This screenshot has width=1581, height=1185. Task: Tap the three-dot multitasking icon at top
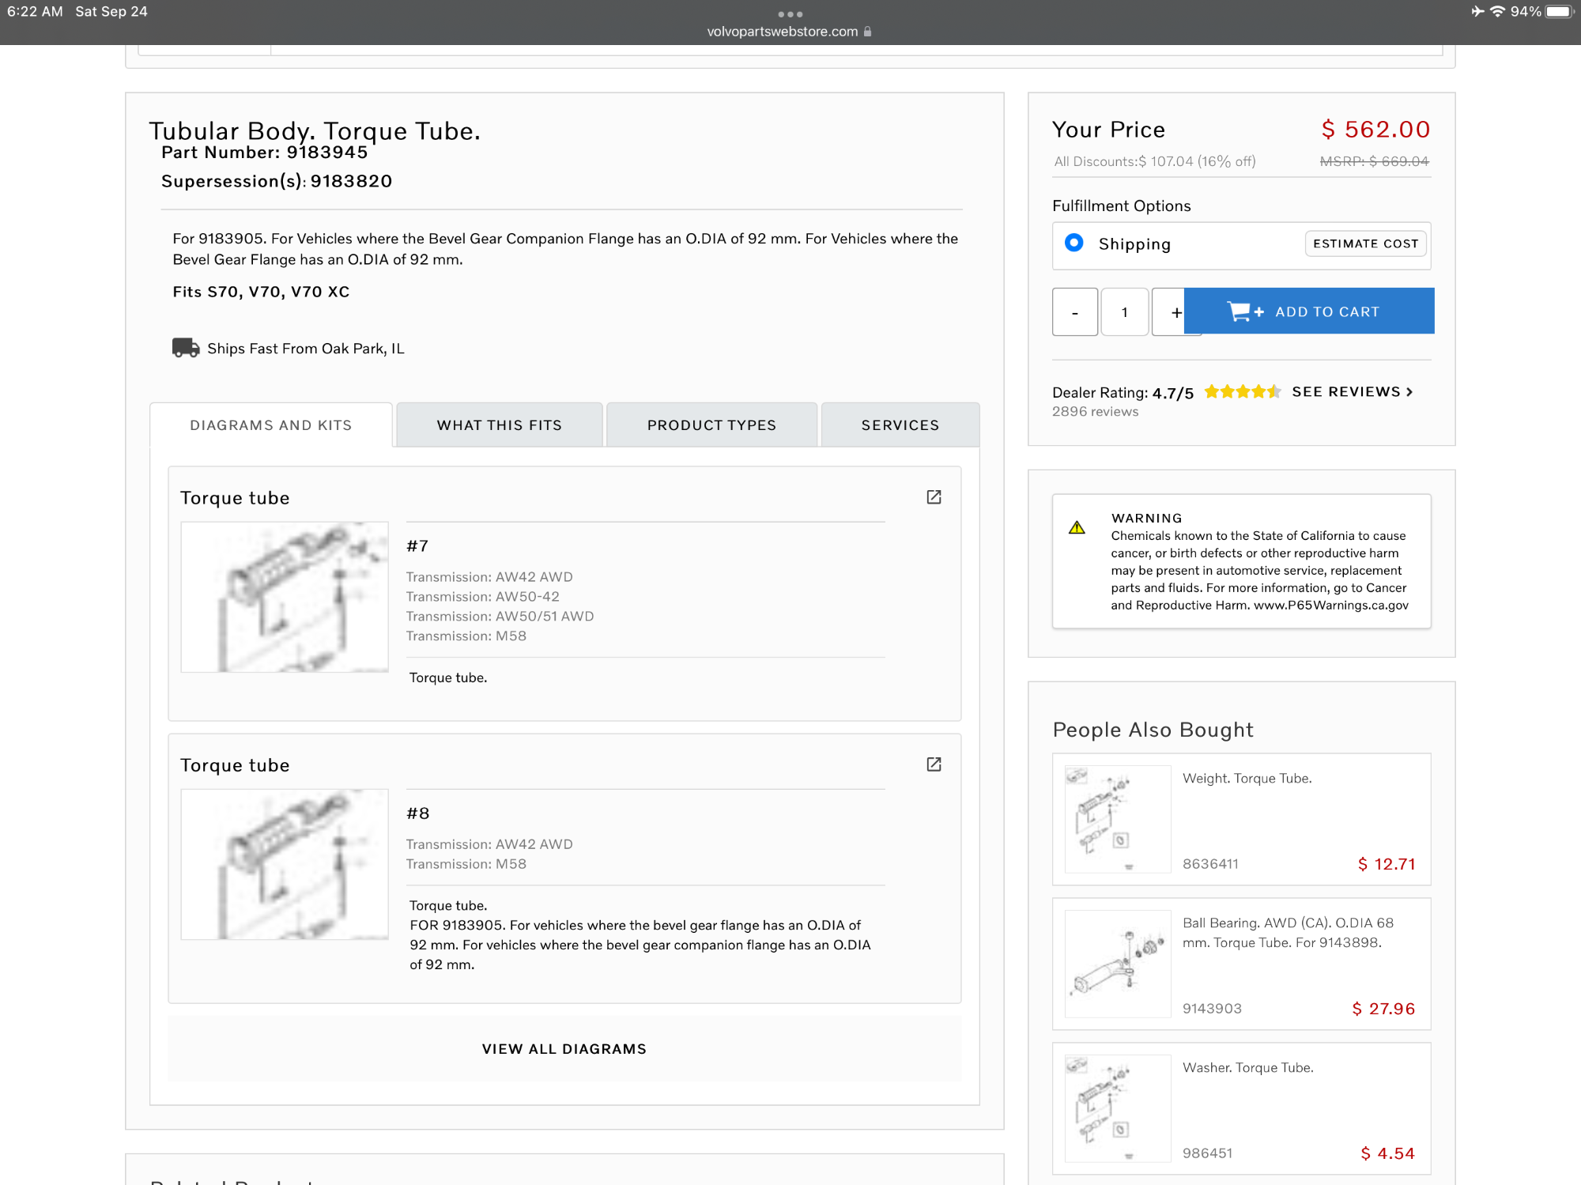click(790, 14)
